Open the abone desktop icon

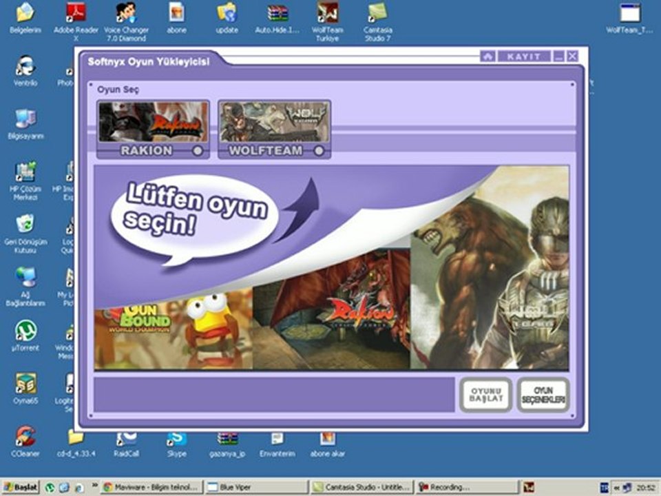coord(177,18)
